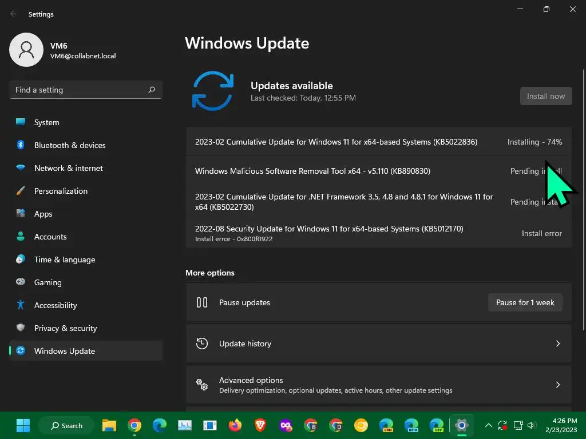Open Chrome Canary from the taskbar

tap(361, 425)
